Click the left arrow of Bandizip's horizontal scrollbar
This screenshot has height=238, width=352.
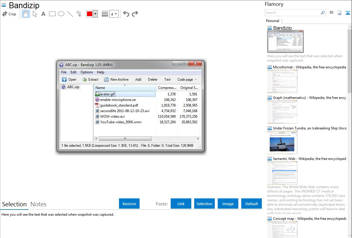96,139
